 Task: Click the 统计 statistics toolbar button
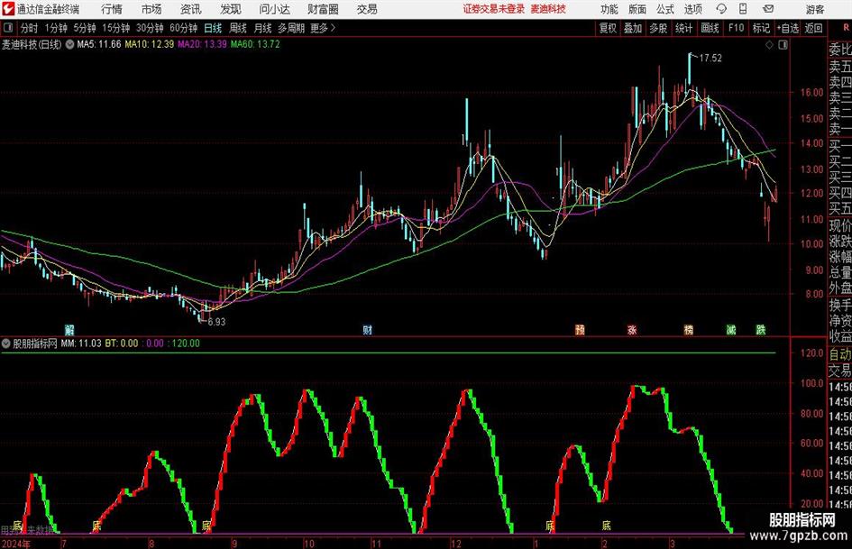tap(683, 28)
